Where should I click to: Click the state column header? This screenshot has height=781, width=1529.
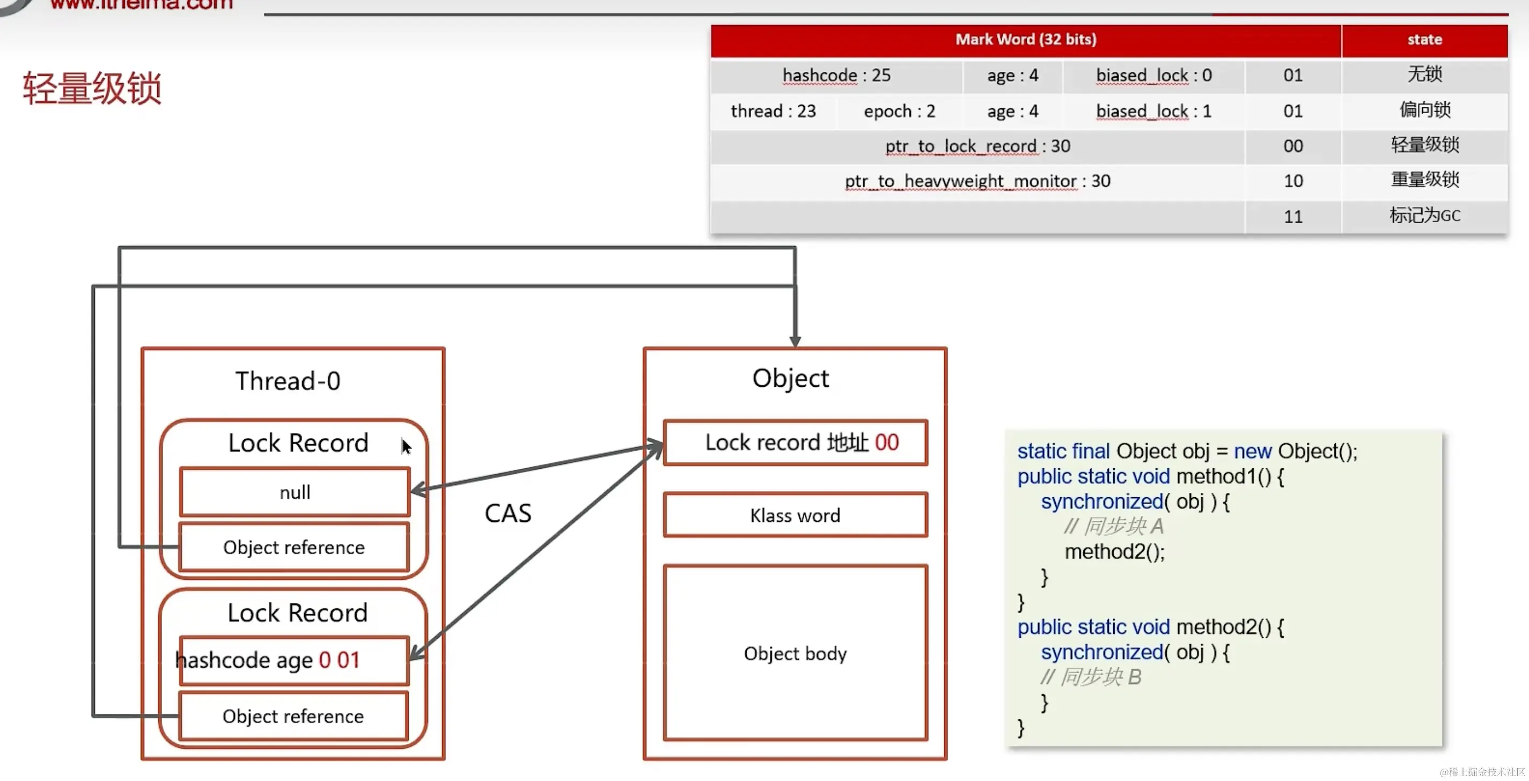pyautogui.click(x=1424, y=40)
